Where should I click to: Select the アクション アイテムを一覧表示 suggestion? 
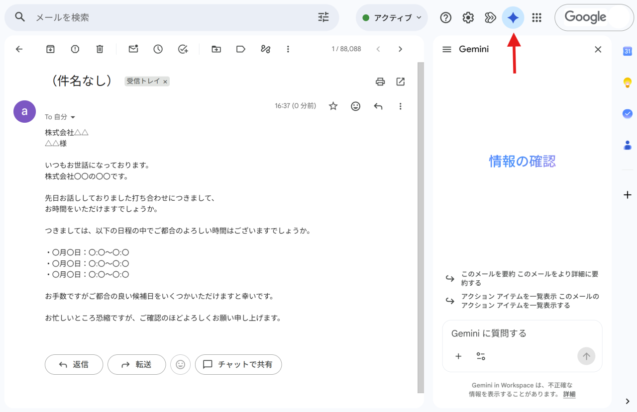[524, 301]
